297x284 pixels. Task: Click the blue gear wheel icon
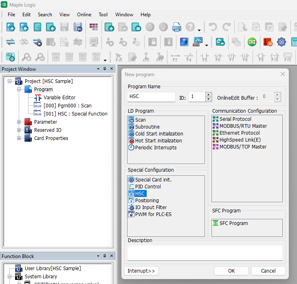(282, 42)
